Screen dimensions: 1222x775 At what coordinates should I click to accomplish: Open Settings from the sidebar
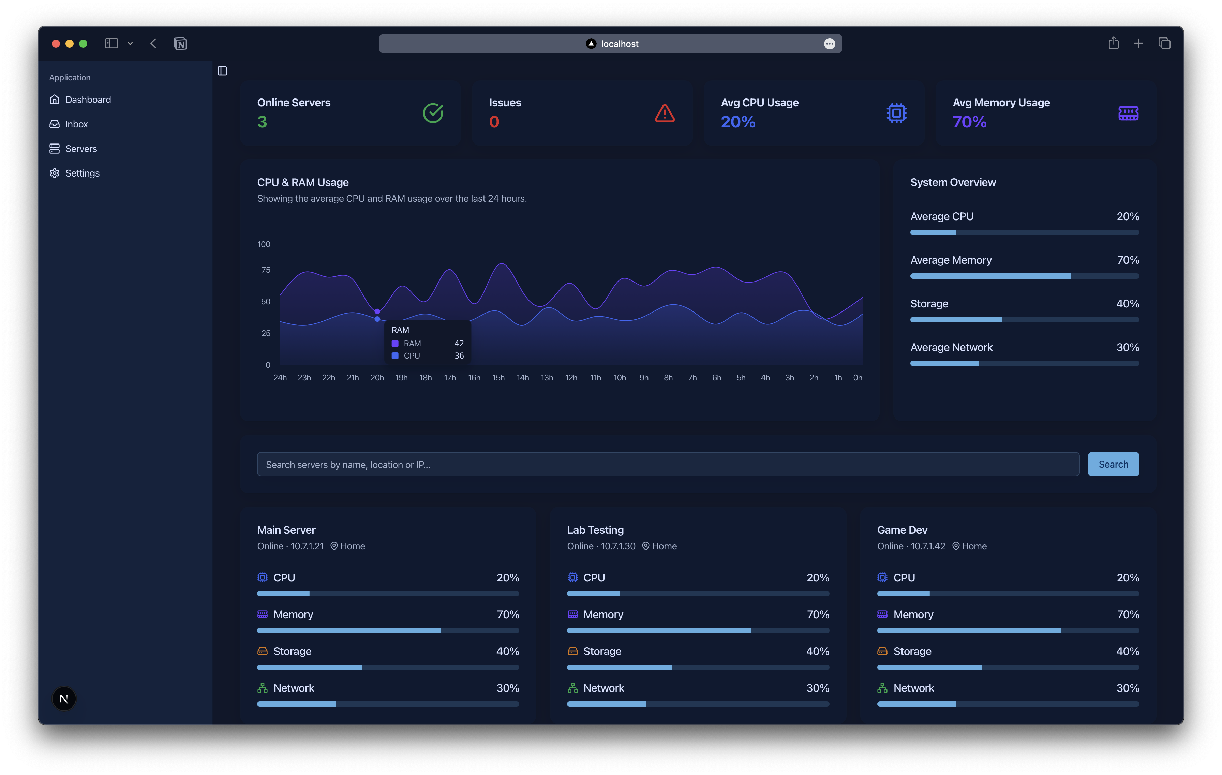point(75,173)
